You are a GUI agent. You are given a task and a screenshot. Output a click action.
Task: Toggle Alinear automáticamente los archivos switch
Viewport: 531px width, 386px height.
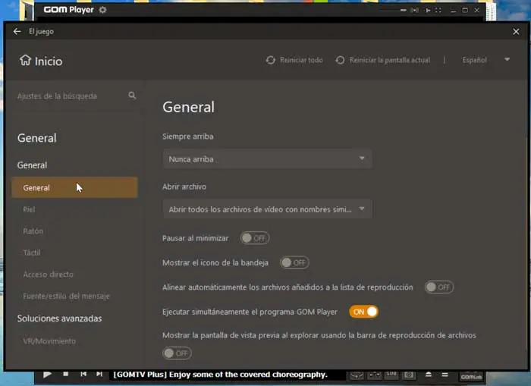tap(439, 287)
